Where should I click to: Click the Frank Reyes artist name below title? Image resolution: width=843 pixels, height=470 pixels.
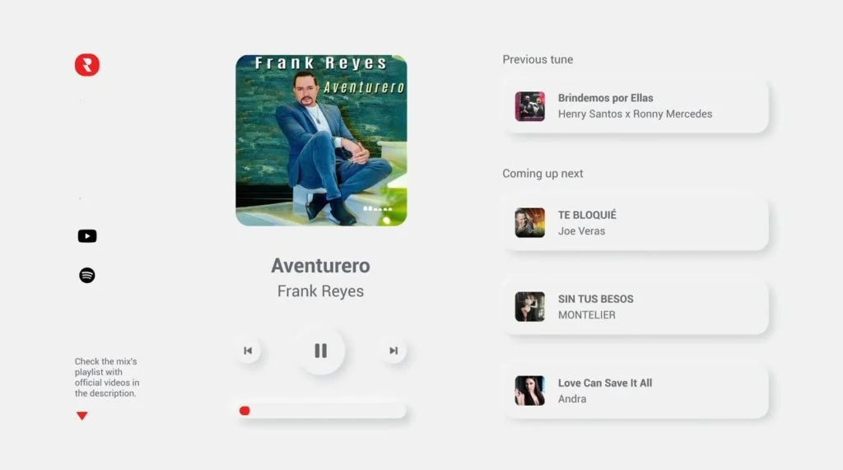[x=320, y=291]
